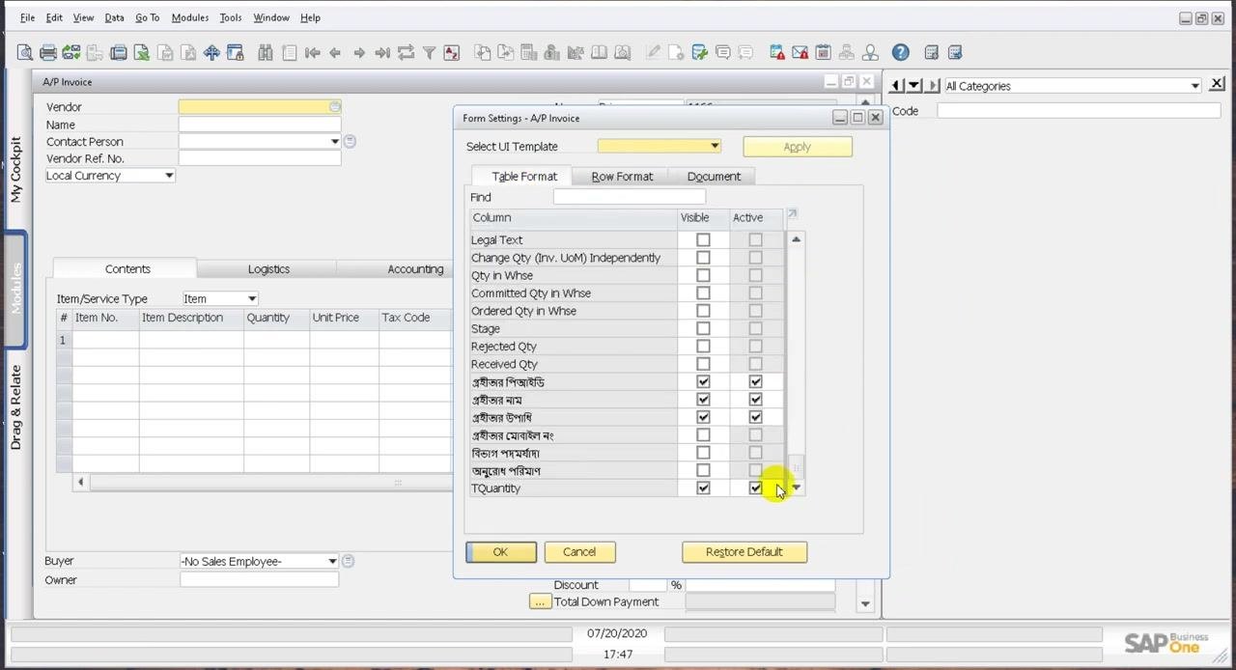The width and height of the screenshot is (1236, 670).
Task: Expand the Contact Person dropdown
Action: [x=334, y=142]
